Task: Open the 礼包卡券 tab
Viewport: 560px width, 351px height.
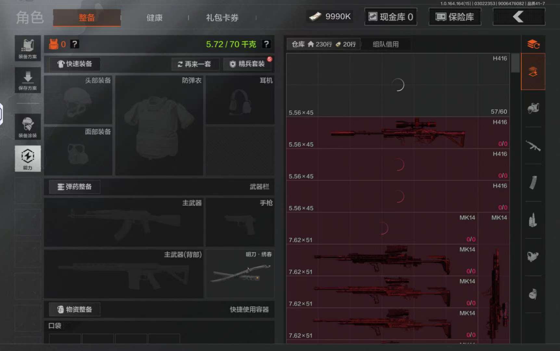Action: tap(222, 18)
